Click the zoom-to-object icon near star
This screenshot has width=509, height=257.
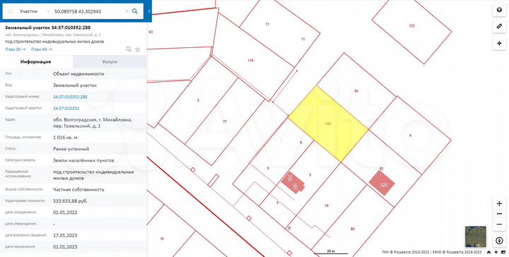129,49
